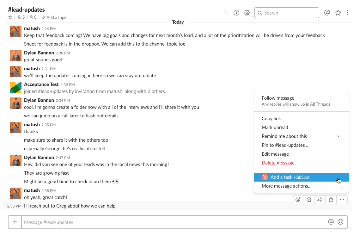The image size is (354, 236).
Task: Click message "They are growing fast"
Action: click(x=46, y=173)
